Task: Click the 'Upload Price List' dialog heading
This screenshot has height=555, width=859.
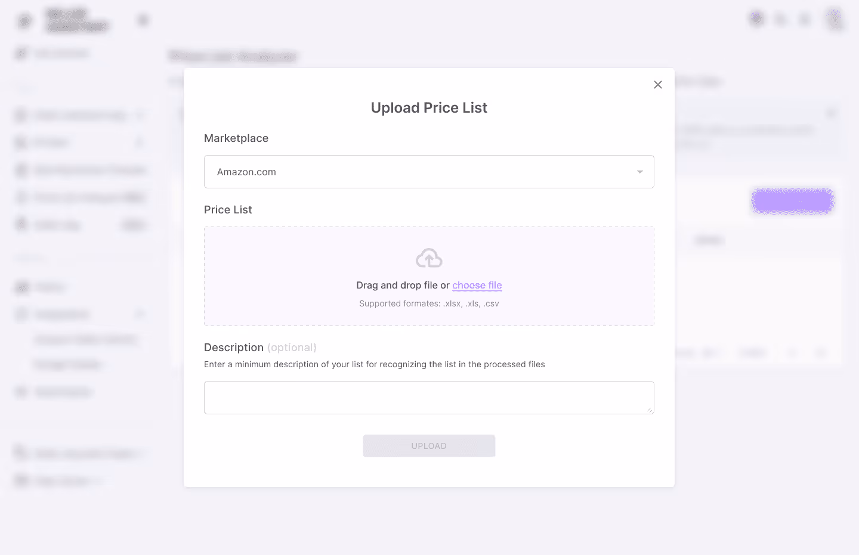Action: [x=429, y=108]
